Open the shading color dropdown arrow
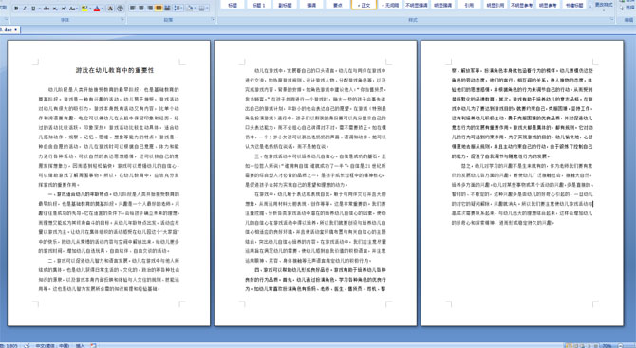 coord(196,9)
